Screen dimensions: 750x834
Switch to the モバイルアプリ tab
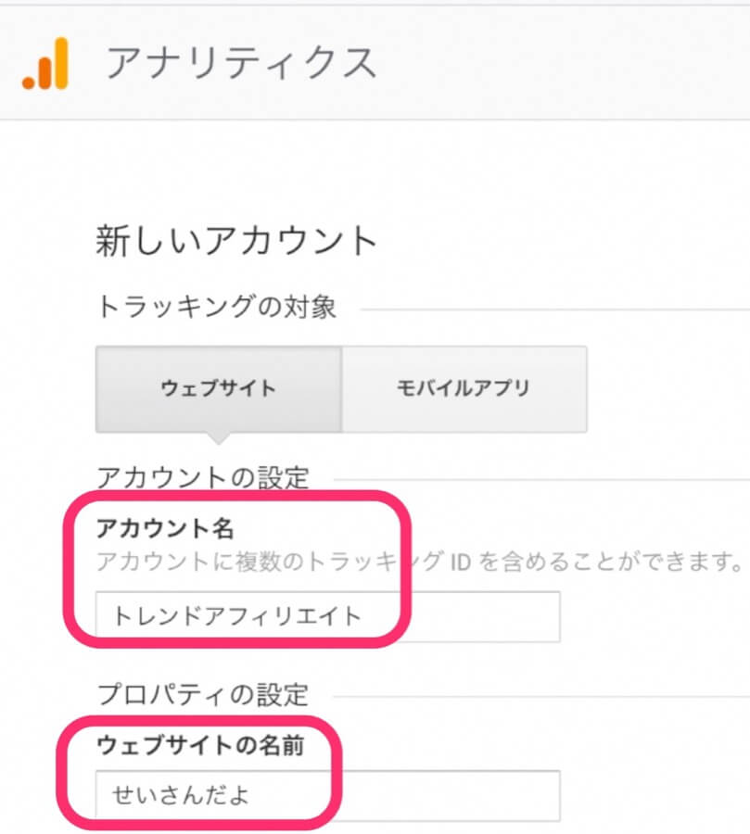464,388
